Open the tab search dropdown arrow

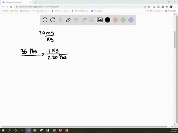pyautogui.click(x=157, y=2)
